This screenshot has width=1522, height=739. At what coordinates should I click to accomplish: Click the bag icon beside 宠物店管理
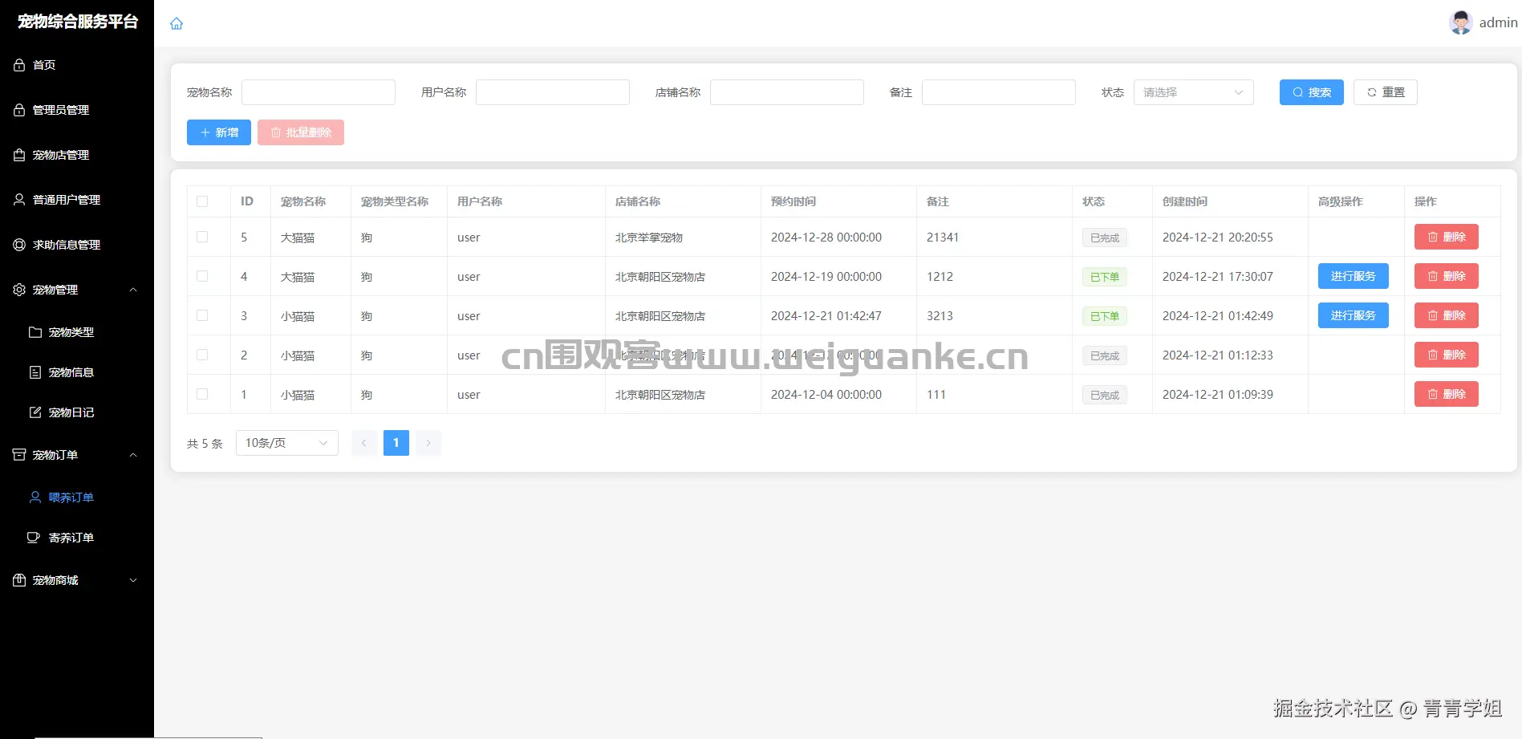coord(19,155)
